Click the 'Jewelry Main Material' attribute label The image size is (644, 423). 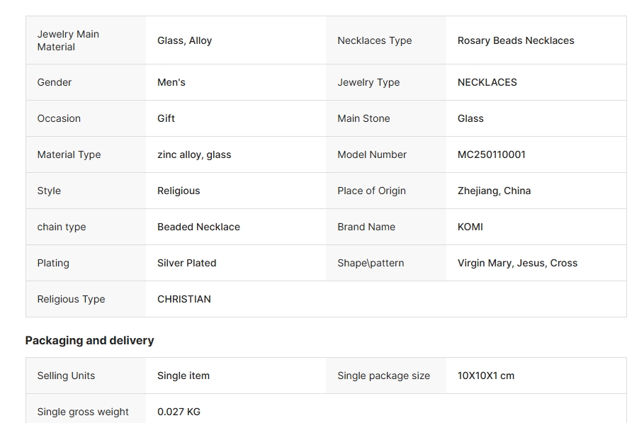(x=68, y=40)
